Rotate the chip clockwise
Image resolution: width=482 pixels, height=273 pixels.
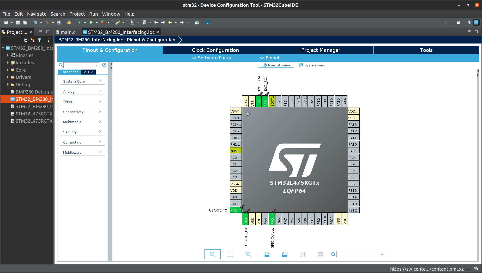point(267,254)
